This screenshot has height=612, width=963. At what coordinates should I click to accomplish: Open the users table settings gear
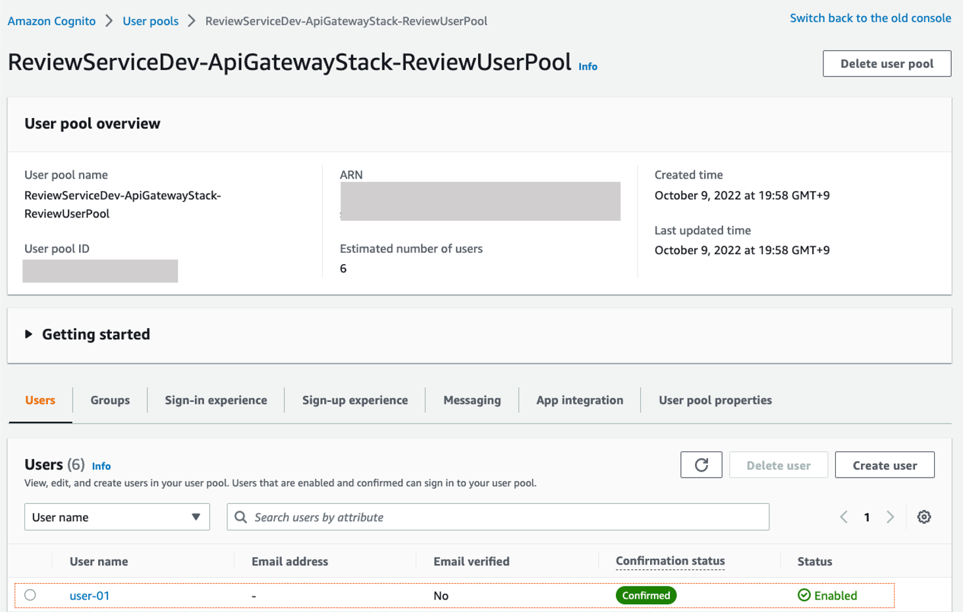pyautogui.click(x=924, y=517)
